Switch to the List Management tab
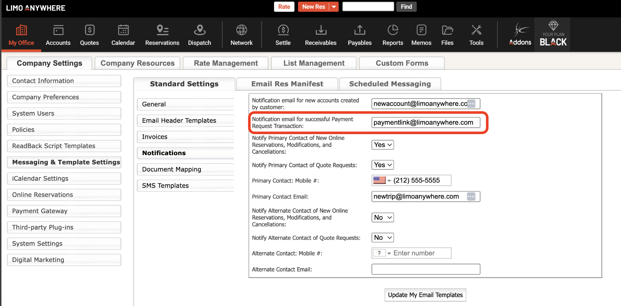 point(314,63)
